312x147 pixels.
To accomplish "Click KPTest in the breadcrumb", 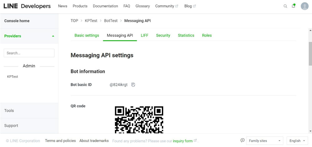I will [91, 21].
